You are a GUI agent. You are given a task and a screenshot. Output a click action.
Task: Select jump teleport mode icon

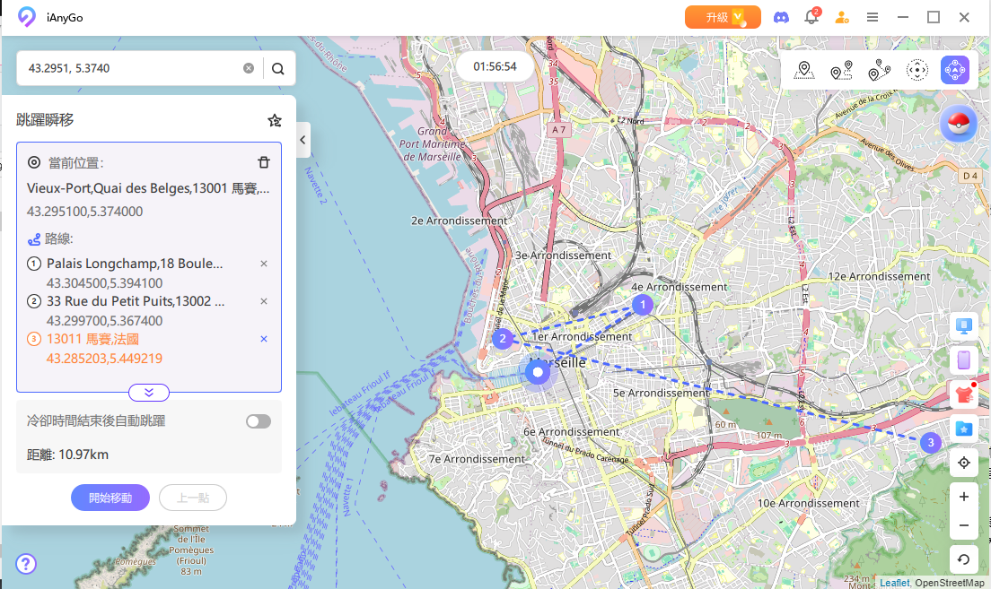tap(954, 70)
